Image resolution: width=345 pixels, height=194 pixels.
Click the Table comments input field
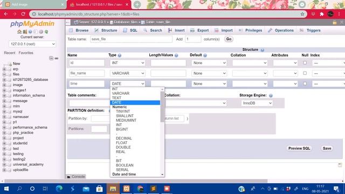click(x=89, y=103)
